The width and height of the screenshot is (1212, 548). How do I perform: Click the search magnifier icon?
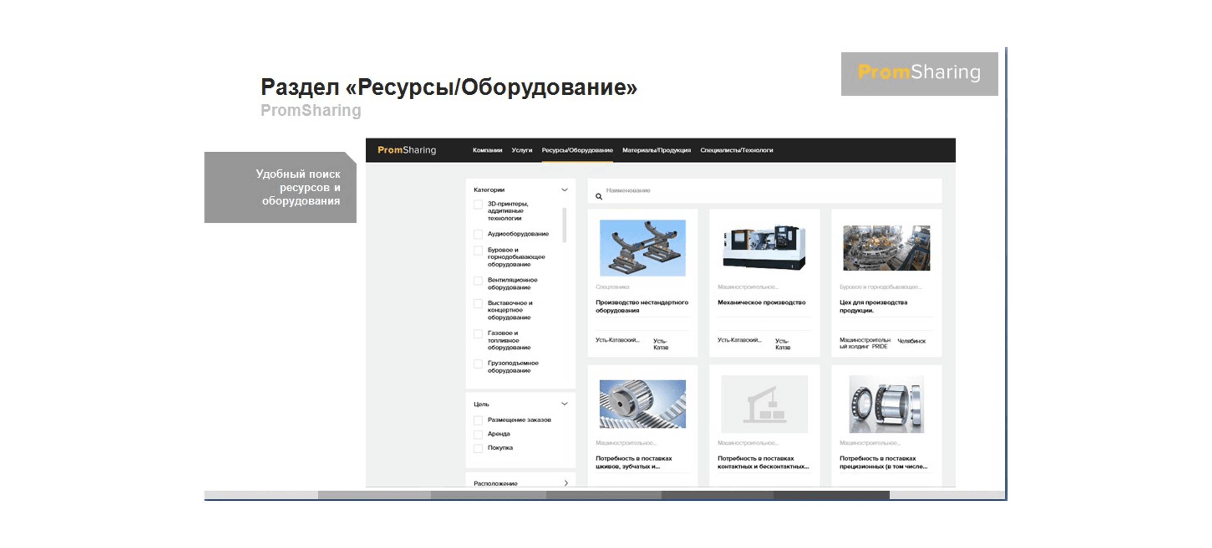[599, 196]
